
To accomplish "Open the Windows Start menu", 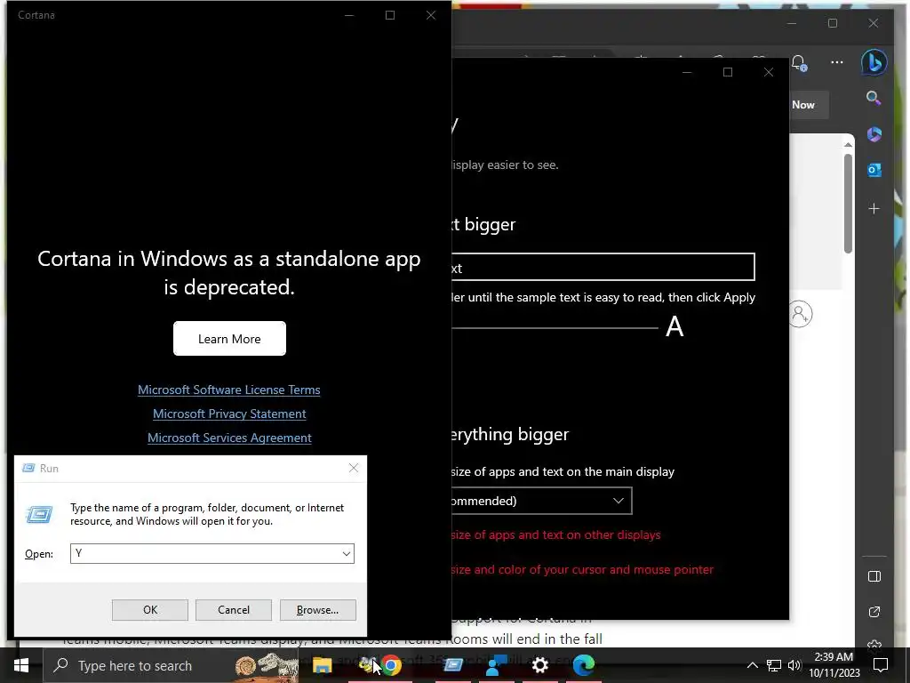I will tap(21, 665).
